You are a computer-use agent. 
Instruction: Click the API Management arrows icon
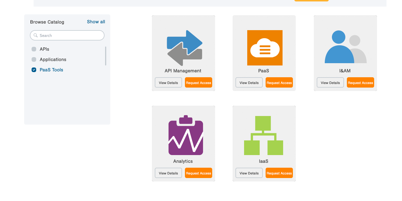click(185, 48)
